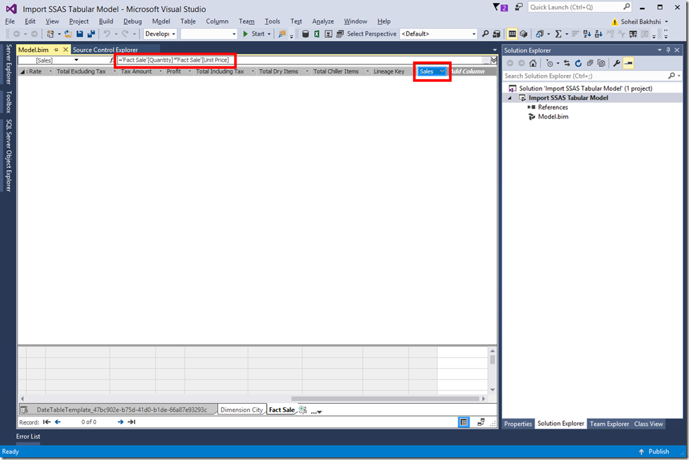Pin the Model.bim tab

pyautogui.click(x=56, y=50)
